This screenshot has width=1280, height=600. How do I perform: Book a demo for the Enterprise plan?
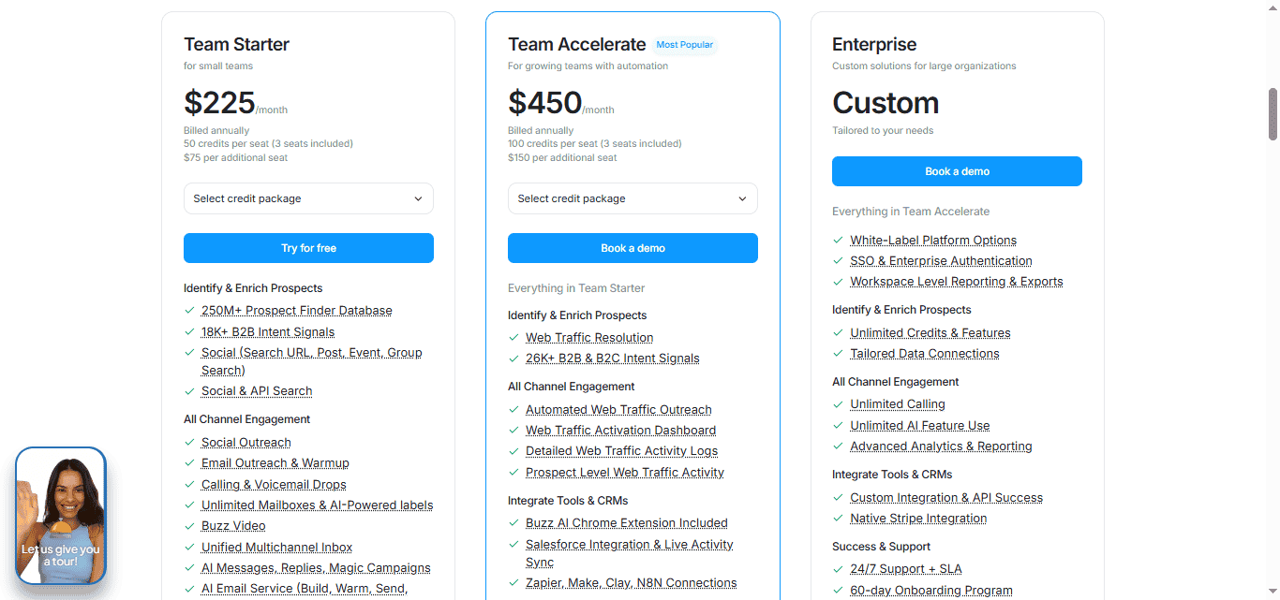pos(957,171)
